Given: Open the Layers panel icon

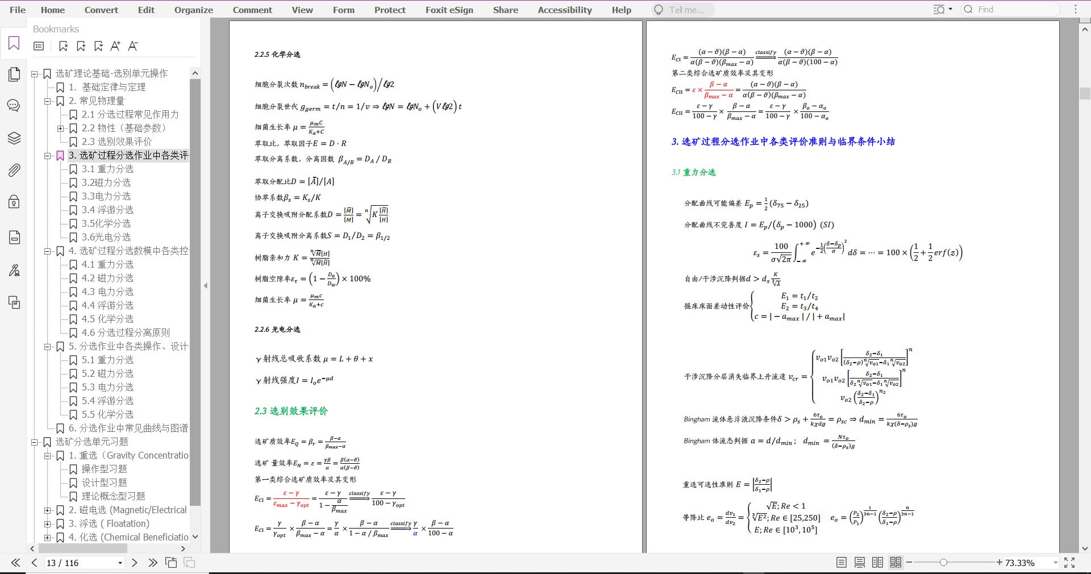Looking at the screenshot, I should pyautogui.click(x=14, y=138).
